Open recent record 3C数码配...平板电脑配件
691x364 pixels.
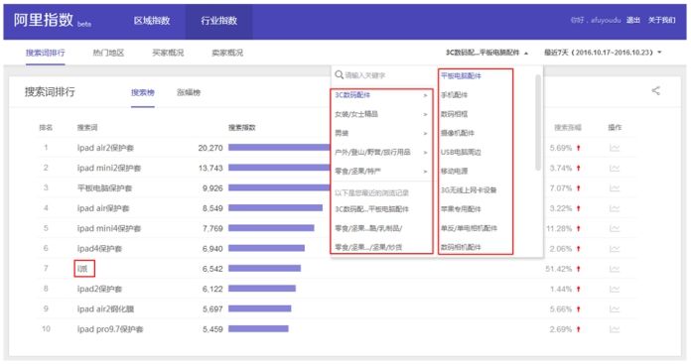(372, 209)
